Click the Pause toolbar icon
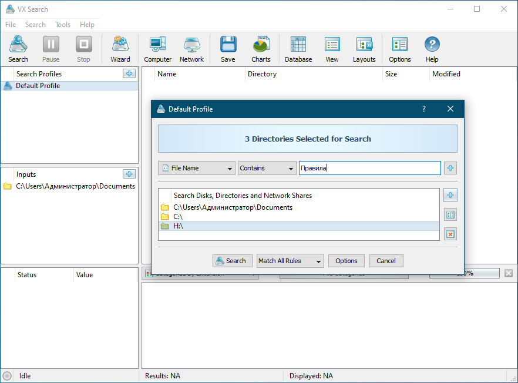 tap(51, 49)
